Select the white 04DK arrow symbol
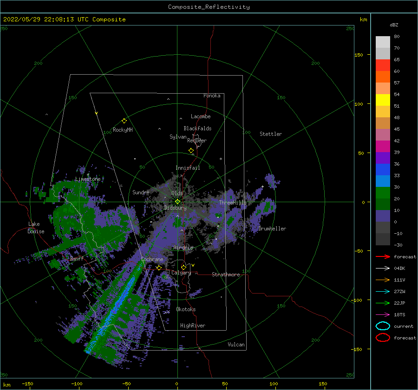Image resolution: width=418 pixels, height=390 pixels. [383, 269]
